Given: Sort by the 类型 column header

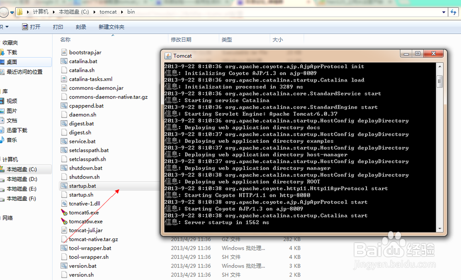Looking at the screenshot, I should pos(227,40).
